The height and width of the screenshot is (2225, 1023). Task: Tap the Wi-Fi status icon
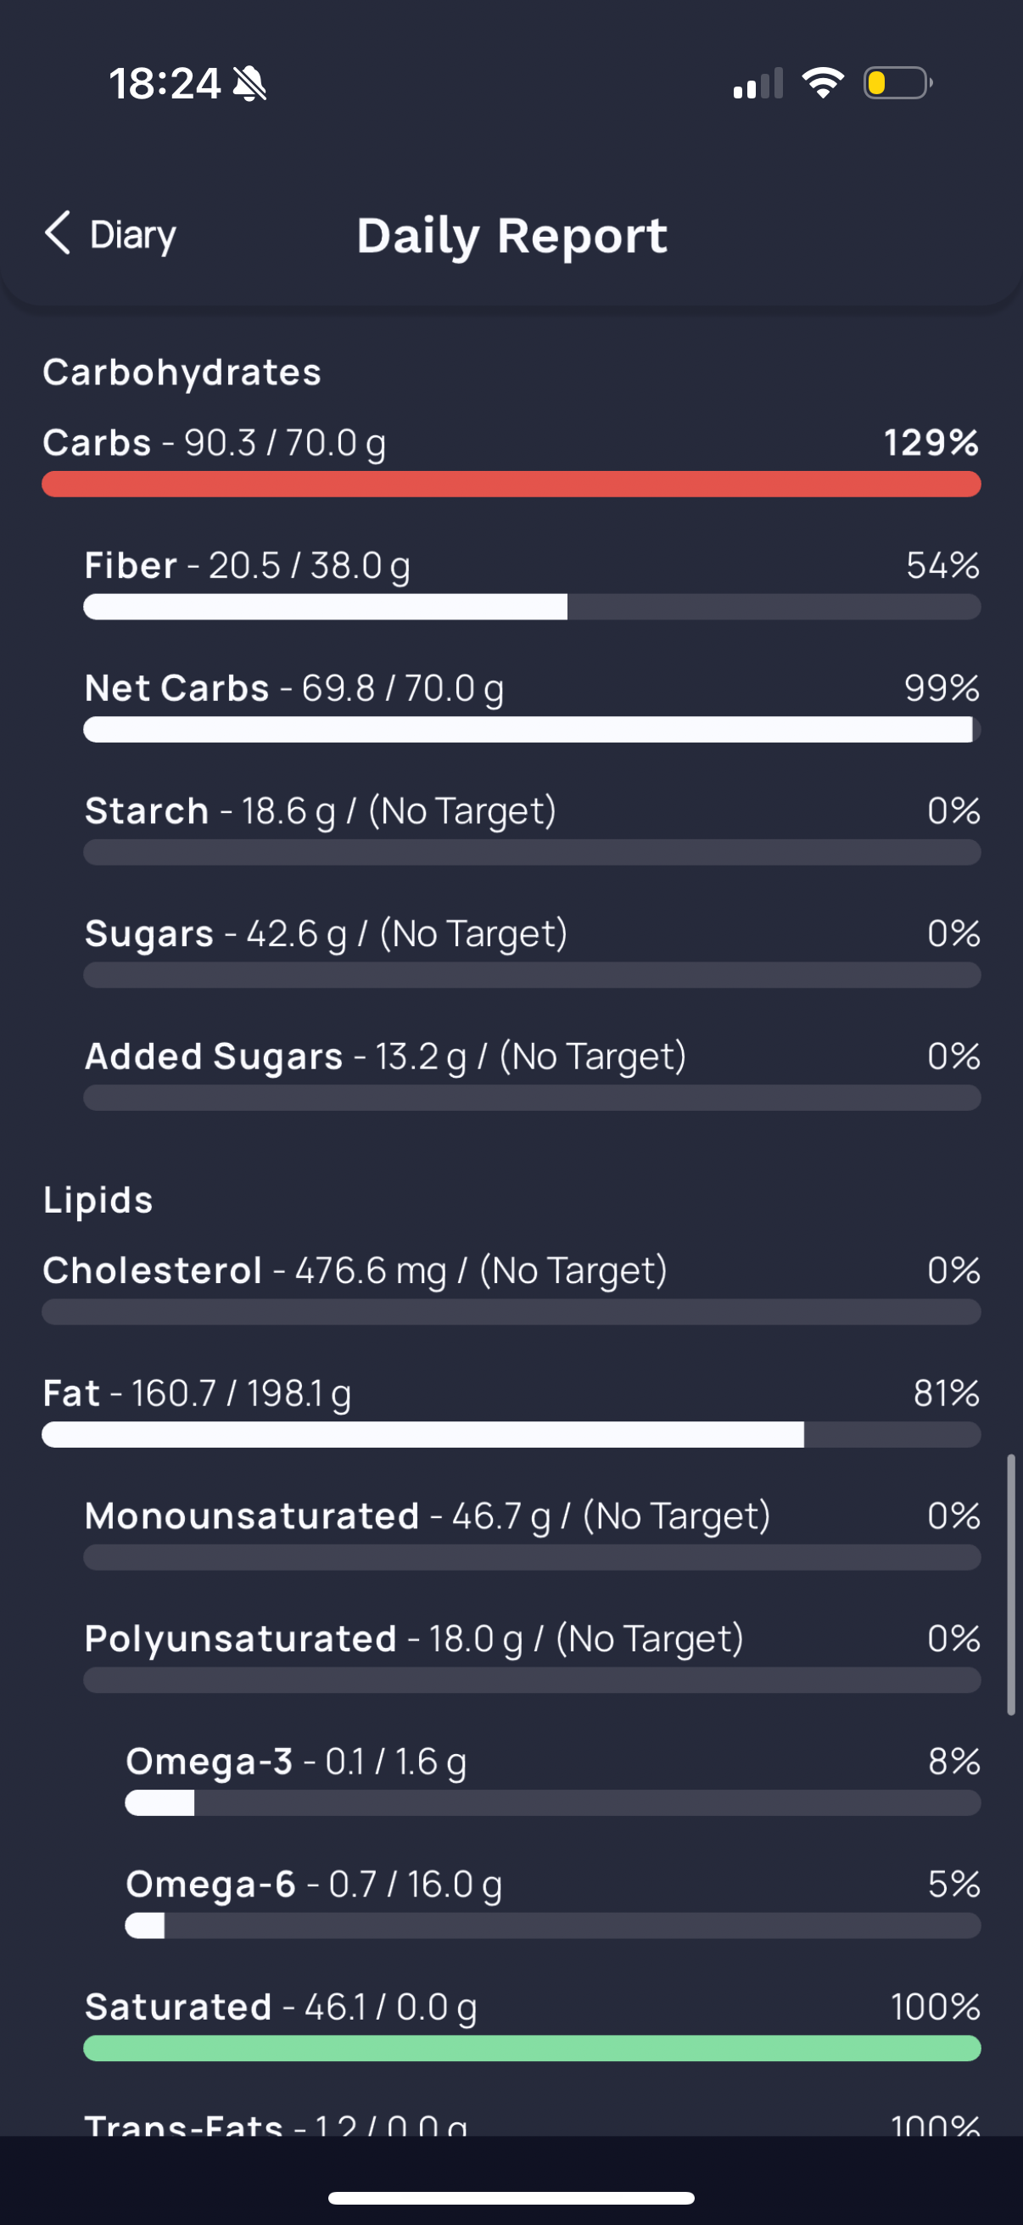click(x=823, y=83)
